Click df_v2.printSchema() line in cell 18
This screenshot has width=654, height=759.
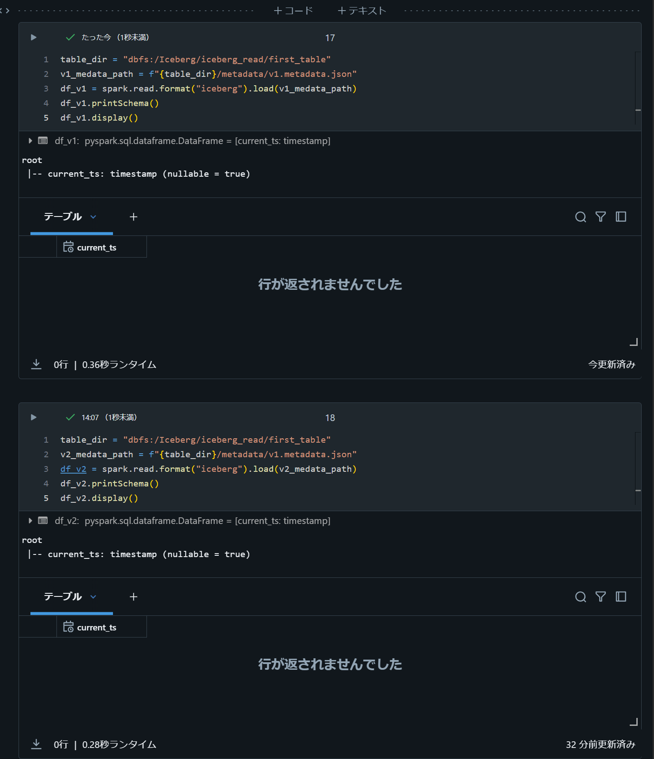pos(109,484)
